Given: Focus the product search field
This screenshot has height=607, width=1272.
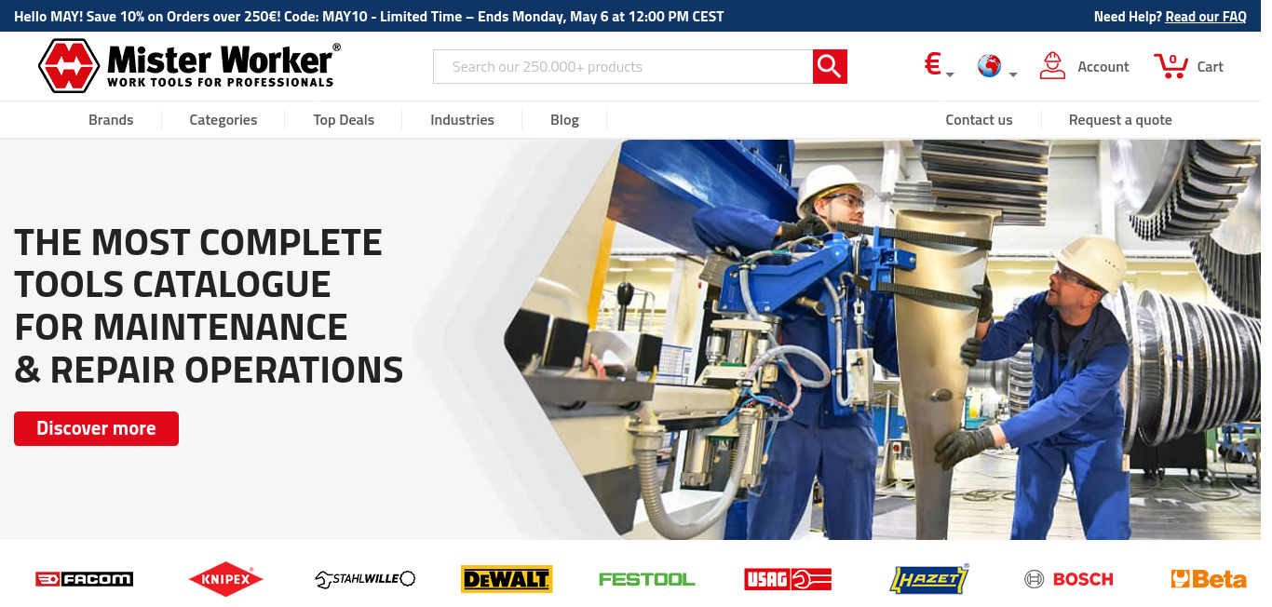Looking at the screenshot, I should 623,66.
